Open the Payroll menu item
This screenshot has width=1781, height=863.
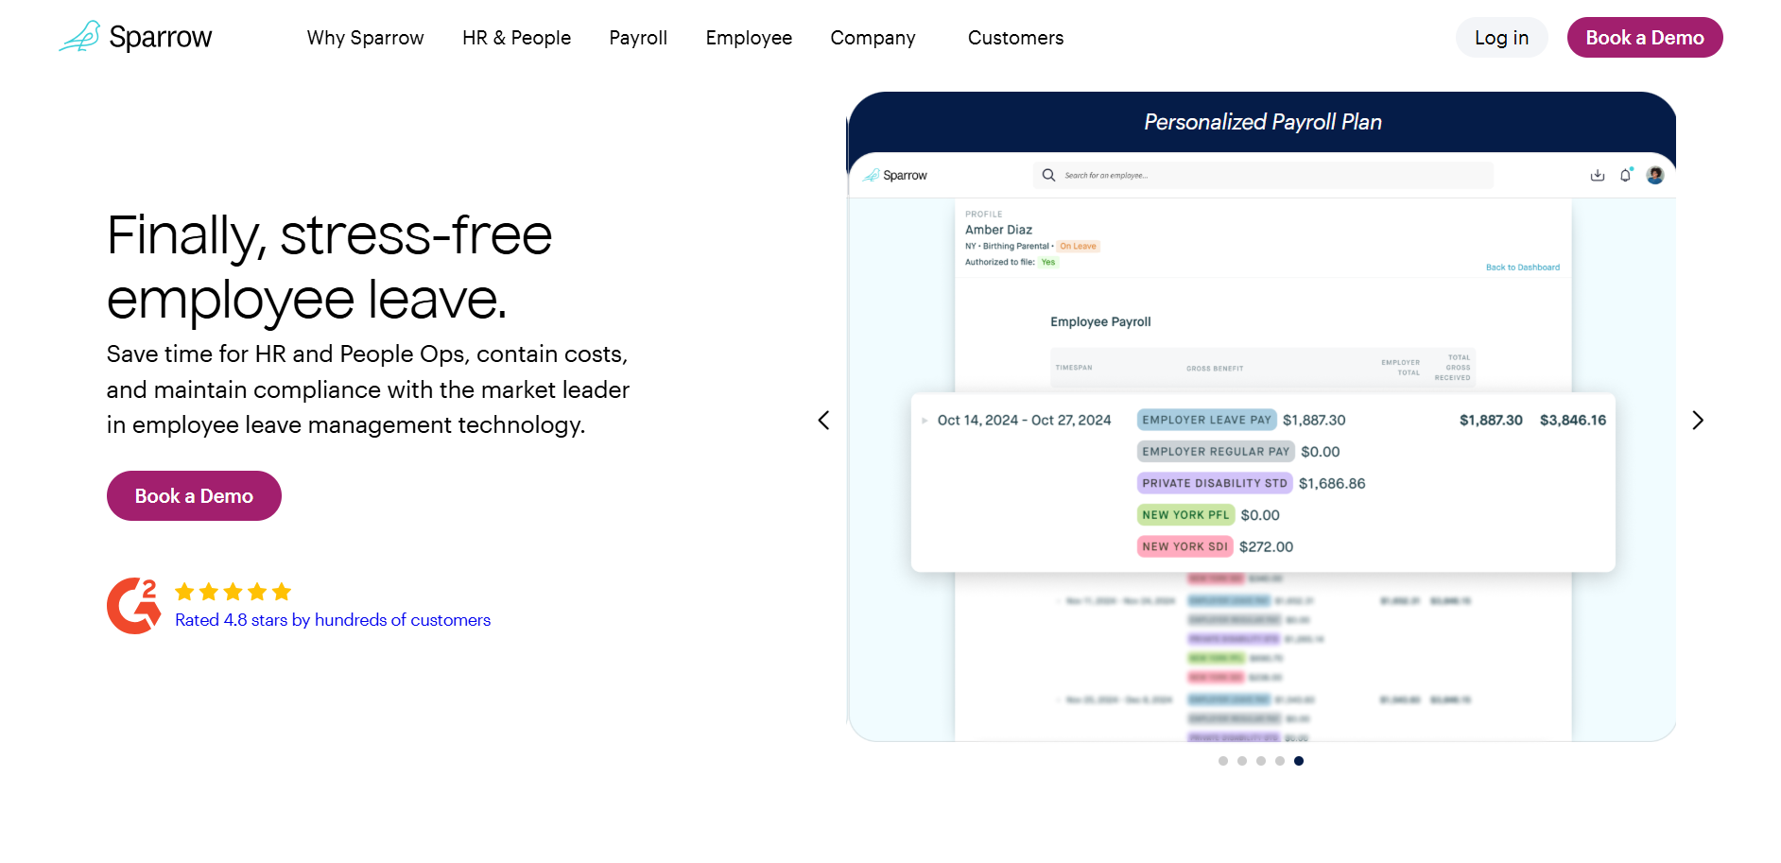coord(638,38)
